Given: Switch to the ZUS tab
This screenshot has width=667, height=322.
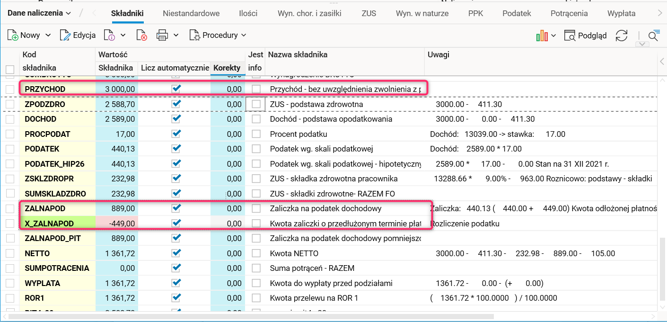Looking at the screenshot, I should [369, 13].
